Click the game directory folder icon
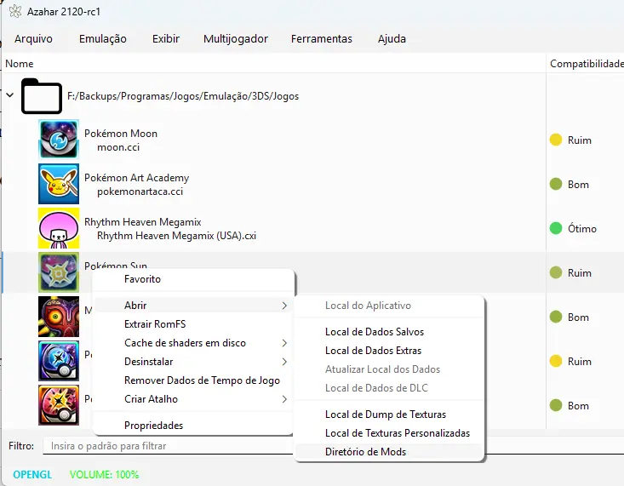The height and width of the screenshot is (486, 624). pyautogui.click(x=42, y=96)
